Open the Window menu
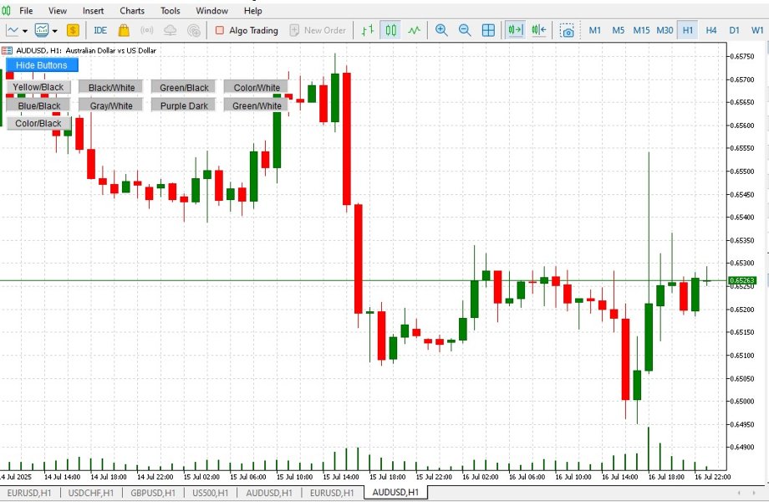The height and width of the screenshot is (502, 769). tap(211, 10)
